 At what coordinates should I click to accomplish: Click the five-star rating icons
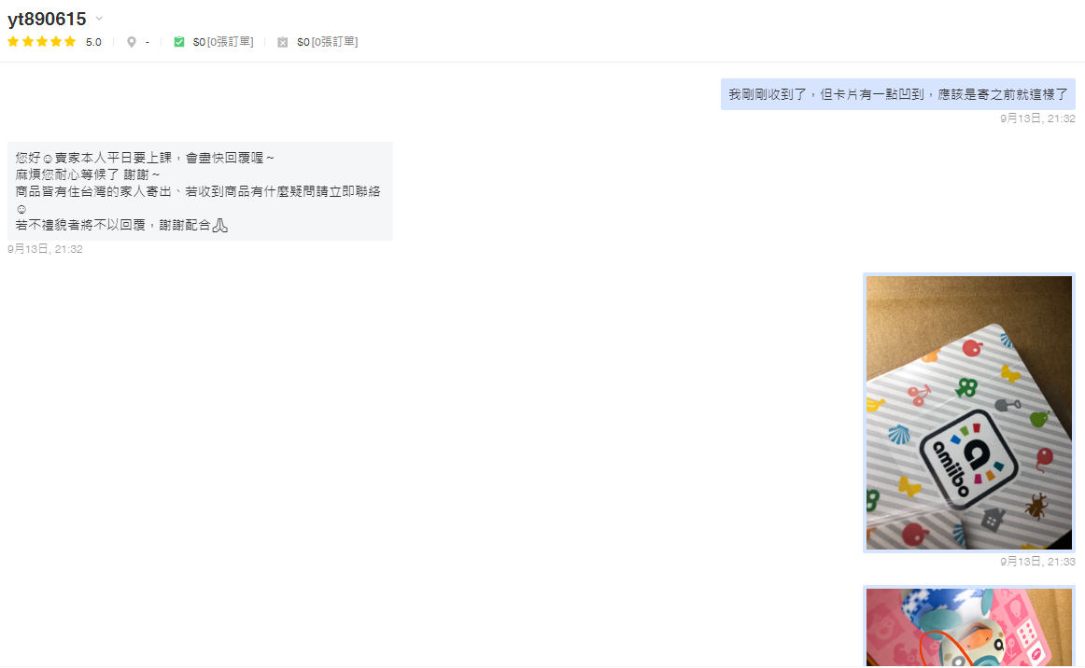[41, 41]
